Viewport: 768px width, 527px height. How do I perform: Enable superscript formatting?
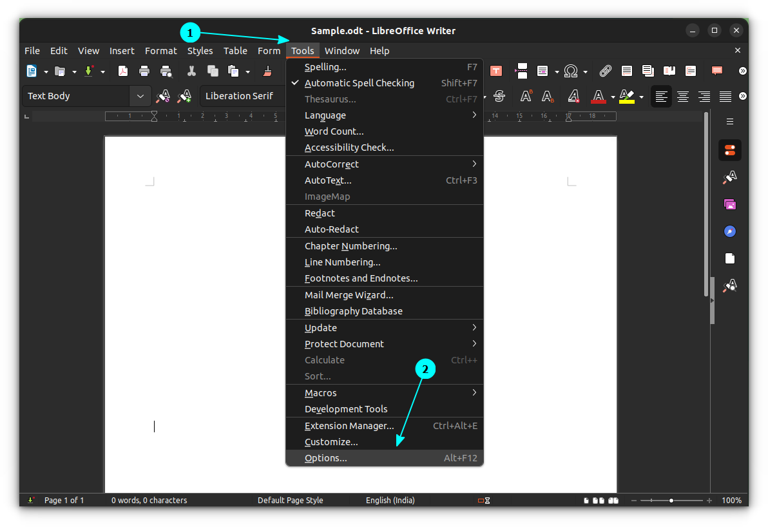coord(526,95)
